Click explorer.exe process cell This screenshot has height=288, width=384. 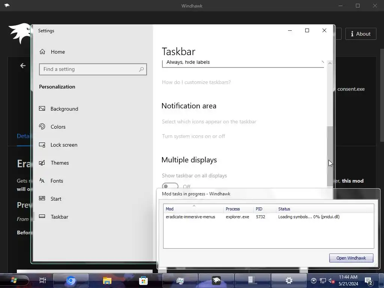click(x=237, y=217)
